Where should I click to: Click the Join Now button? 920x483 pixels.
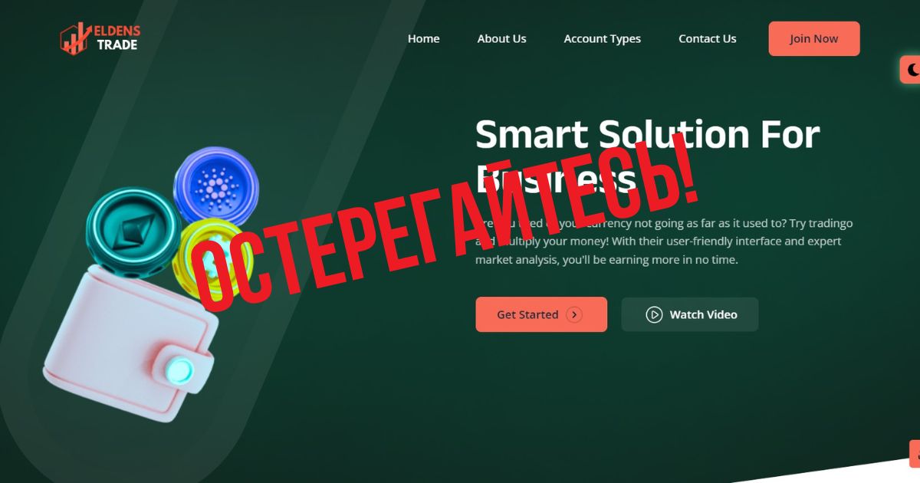[x=814, y=38]
